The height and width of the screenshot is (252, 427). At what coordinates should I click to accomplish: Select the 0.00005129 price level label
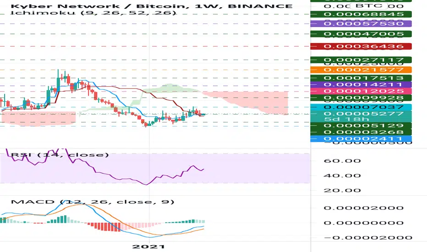pyautogui.click(x=361, y=126)
